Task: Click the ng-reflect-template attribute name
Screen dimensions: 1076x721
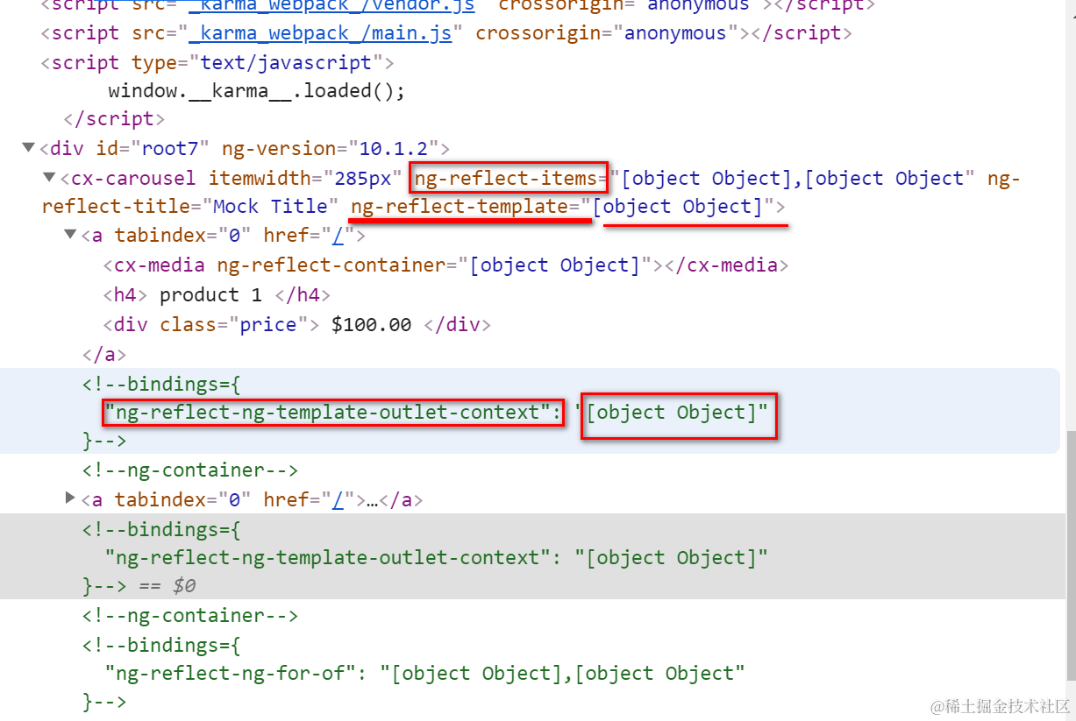Action: pos(460,207)
